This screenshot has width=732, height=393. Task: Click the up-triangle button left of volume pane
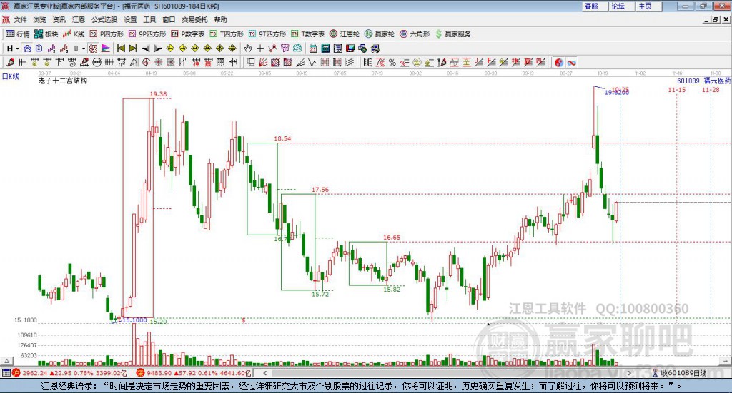pos(6,361)
